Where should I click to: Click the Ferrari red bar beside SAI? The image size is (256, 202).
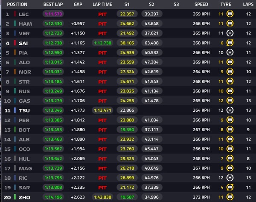click(15, 43)
